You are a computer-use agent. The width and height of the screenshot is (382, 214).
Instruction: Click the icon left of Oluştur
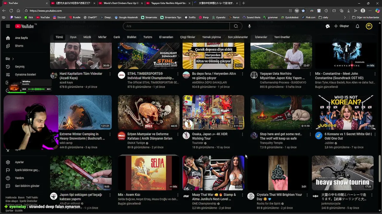tap(328, 26)
